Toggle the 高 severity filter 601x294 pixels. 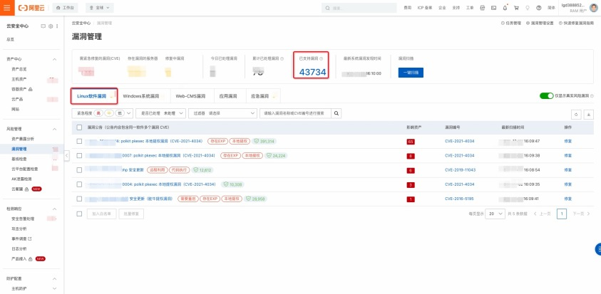99,113
